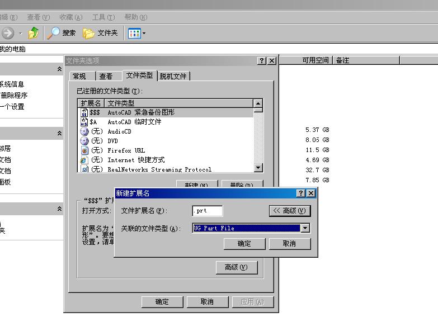Screen dimensions: 438x322
Task: Open the 收藏(A) menu
Action: click(x=71, y=17)
